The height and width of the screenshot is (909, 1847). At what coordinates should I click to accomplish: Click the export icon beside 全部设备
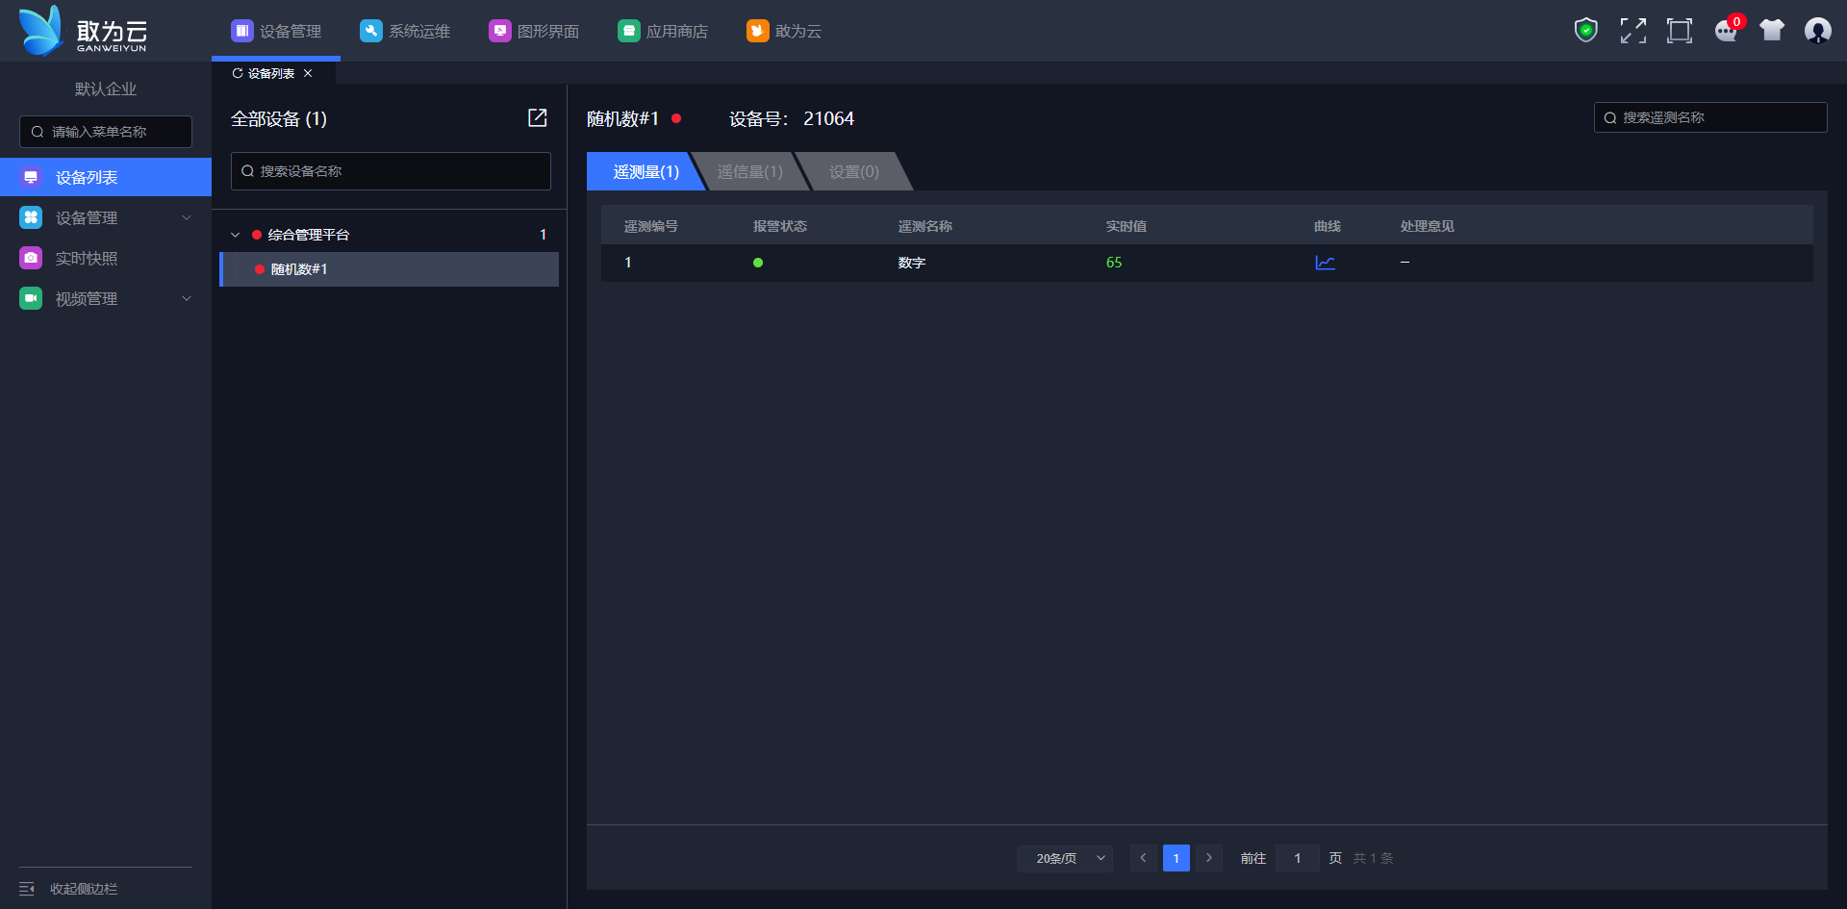[x=538, y=117]
